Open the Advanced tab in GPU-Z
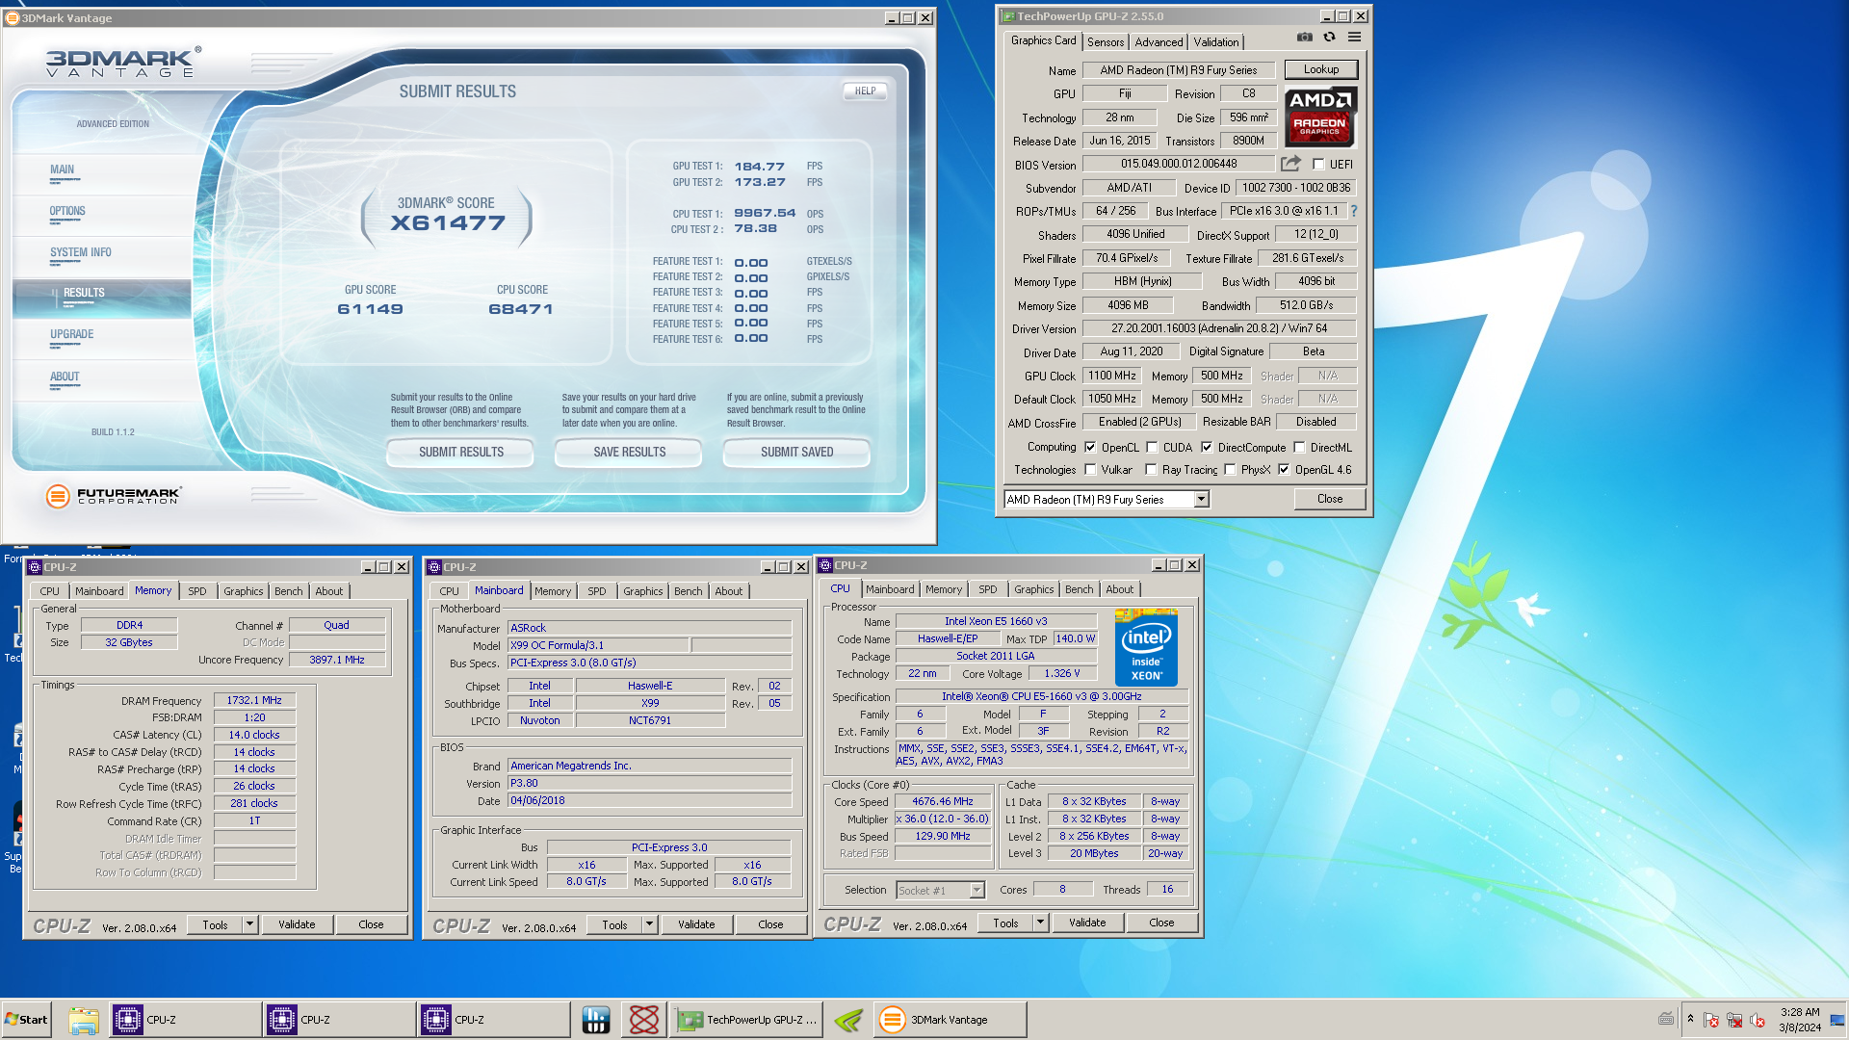This screenshot has width=1849, height=1040. point(1159,42)
